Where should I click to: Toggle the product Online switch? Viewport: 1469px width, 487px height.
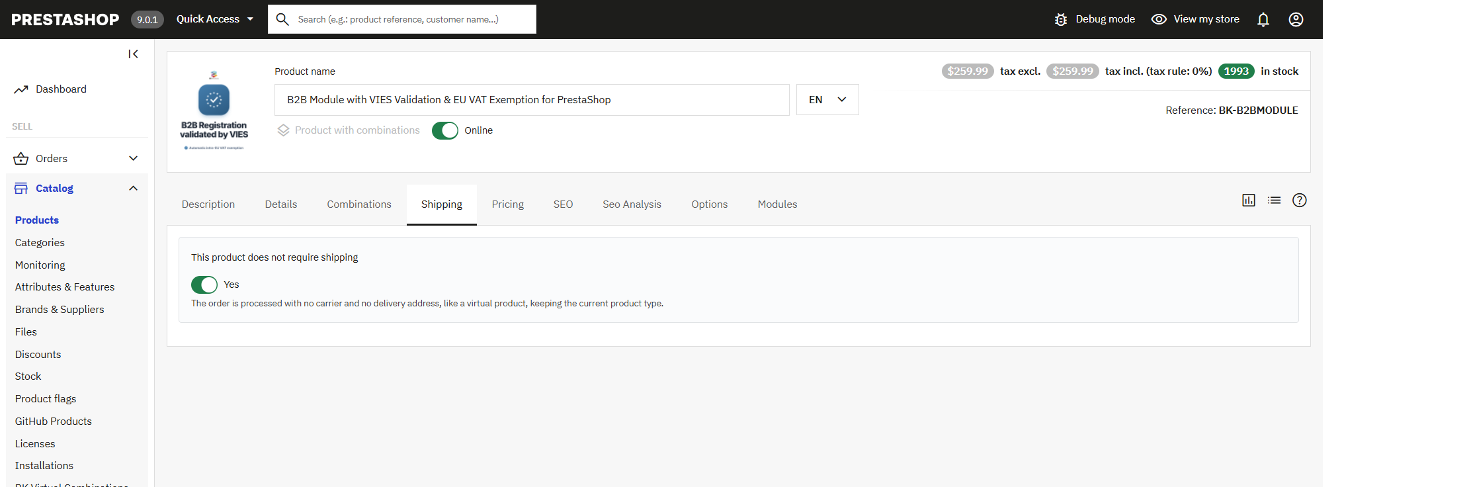445,130
